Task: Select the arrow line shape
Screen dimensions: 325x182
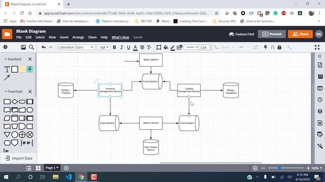Action: click(7, 77)
